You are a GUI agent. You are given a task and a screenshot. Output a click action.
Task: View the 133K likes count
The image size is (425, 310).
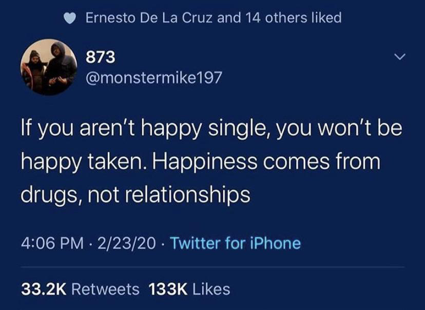(168, 289)
